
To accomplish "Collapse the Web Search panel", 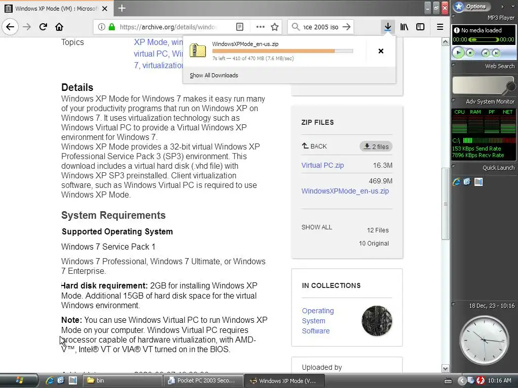I will [x=454, y=65].
